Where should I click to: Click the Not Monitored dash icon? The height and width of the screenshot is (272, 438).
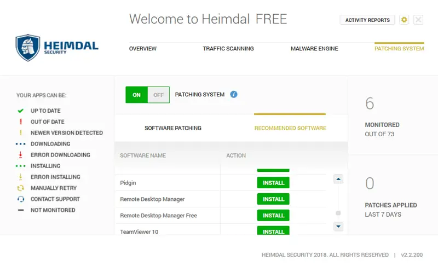[x=21, y=210]
